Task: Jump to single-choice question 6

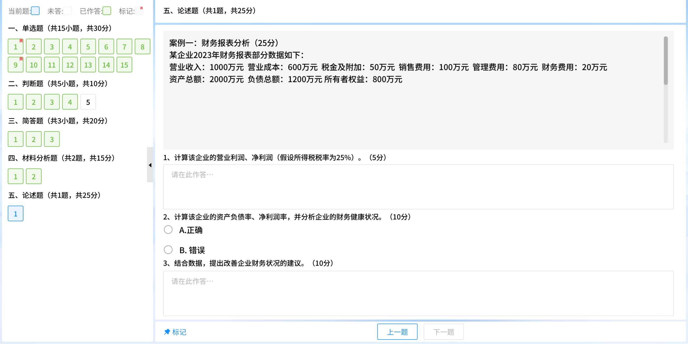Action: coord(106,47)
